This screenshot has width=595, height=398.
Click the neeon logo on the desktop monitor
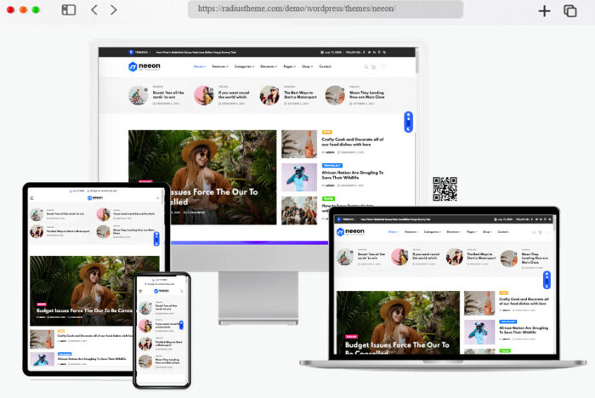point(144,66)
